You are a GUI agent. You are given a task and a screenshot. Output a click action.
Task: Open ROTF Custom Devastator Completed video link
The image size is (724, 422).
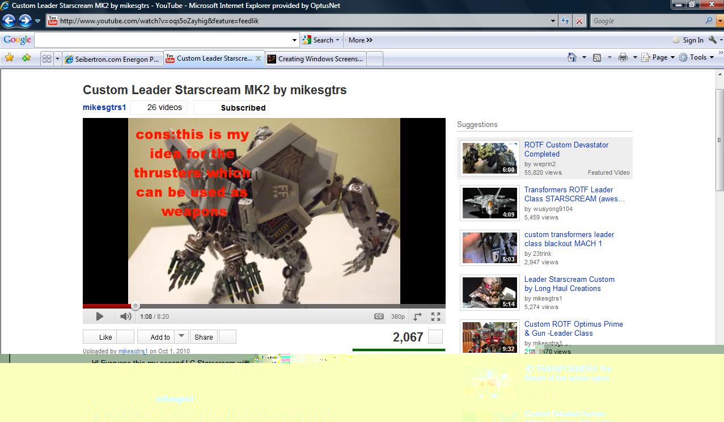tap(566, 149)
